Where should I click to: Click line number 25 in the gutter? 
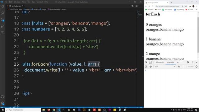16,64
